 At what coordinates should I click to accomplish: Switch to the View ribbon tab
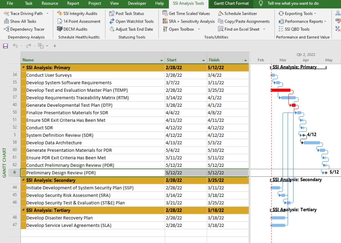114,4
